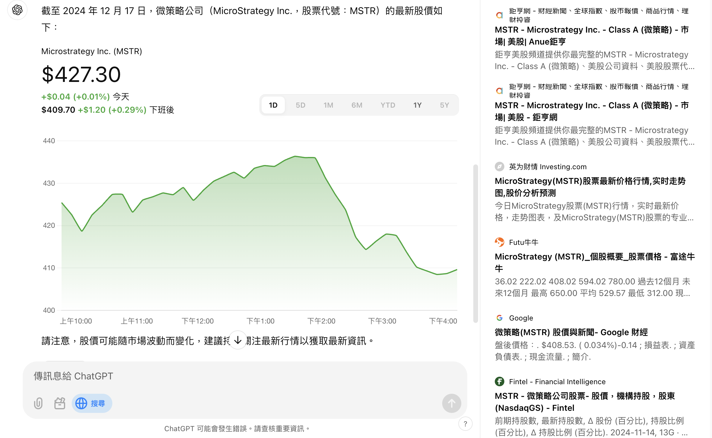Open the tools toolbox icon

[x=60, y=403]
